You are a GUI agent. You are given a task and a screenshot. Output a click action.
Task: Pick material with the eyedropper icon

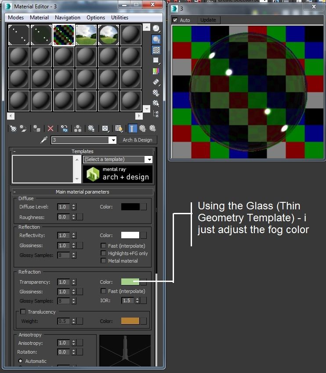[x=44, y=140]
